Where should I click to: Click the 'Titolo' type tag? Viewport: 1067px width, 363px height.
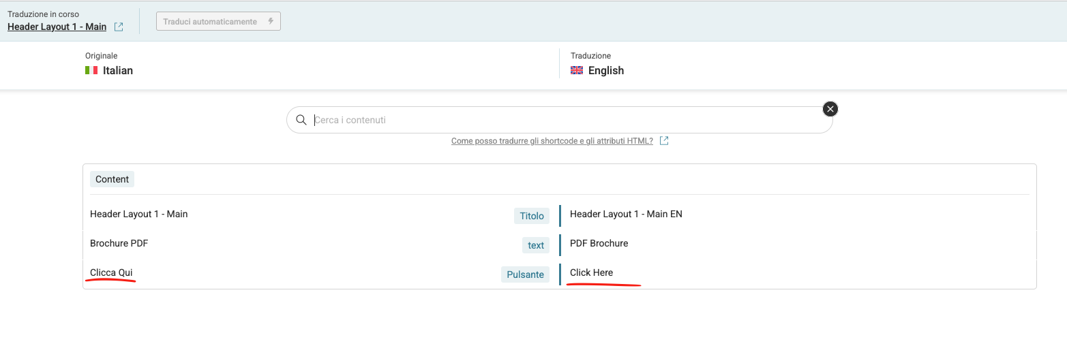531,216
